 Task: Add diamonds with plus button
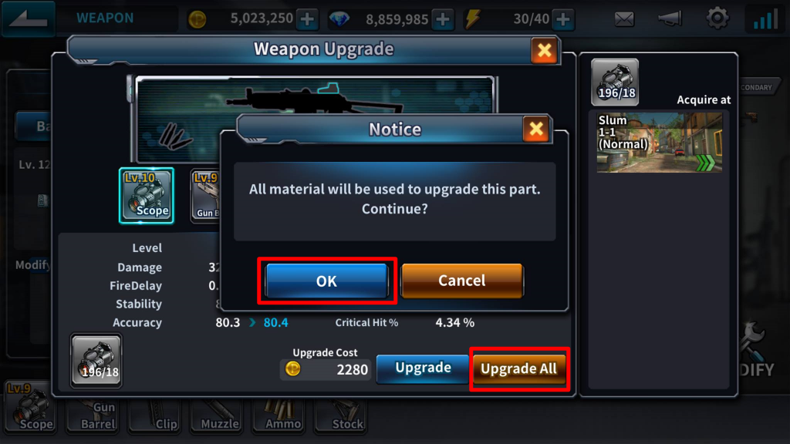(x=443, y=19)
